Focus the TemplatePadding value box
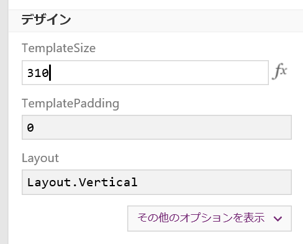The image size is (303, 244). [156, 127]
